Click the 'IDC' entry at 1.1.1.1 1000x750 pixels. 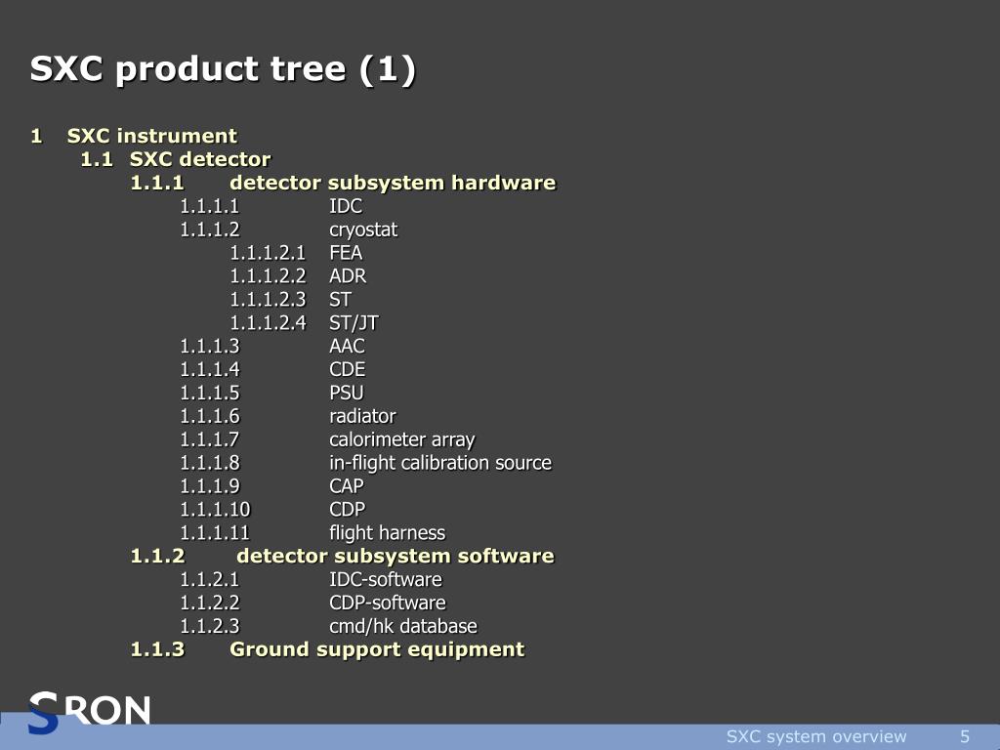click(x=346, y=206)
